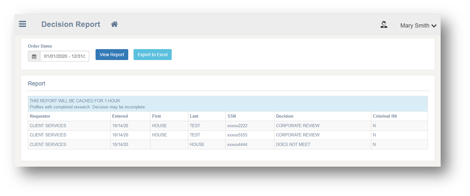Screen dimensions: 470x196
Task: Select SSN cell xxxxx5555
Action: pos(237,135)
